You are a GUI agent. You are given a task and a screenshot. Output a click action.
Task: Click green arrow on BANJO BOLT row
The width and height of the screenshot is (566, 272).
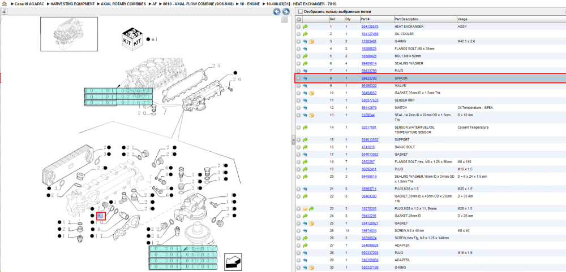(x=305, y=147)
